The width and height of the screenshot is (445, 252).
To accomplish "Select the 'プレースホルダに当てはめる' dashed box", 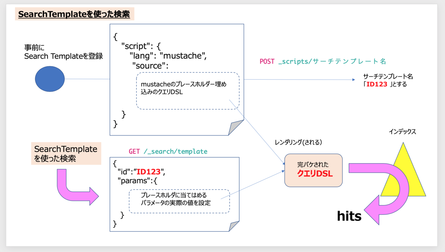I will (x=179, y=201).
